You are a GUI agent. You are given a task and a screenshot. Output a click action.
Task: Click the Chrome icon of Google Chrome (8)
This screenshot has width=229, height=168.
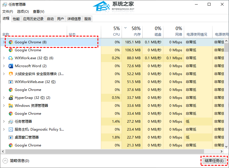tap(11, 42)
